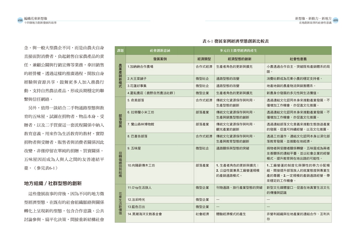Click the 11.O'rip生活旅人 entry
Screen dimensions: 356x251
pos(140,188)
